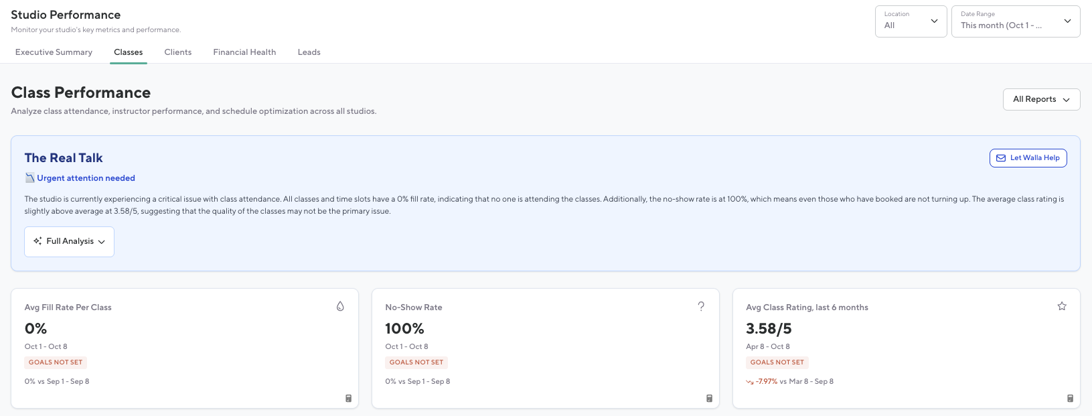The height and width of the screenshot is (416, 1092).
Task: Open the Financial Health tab
Action: tap(244, 52)
